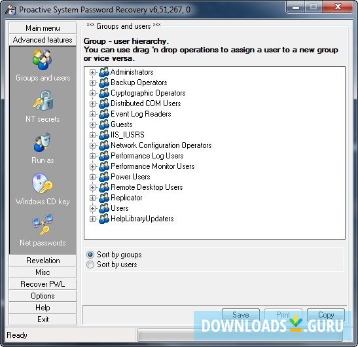
Task: Click the Remote Desktop Users group icon
Action: [x=104, y=187]
